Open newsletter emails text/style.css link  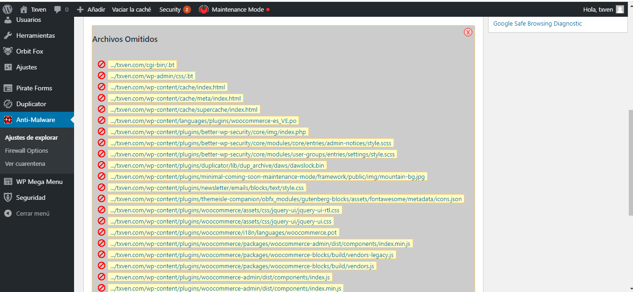click(207, 188)
